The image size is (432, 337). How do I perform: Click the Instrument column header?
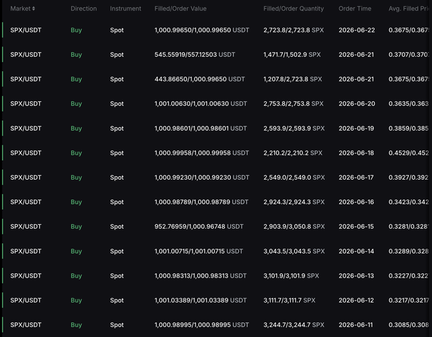(126, 9)
